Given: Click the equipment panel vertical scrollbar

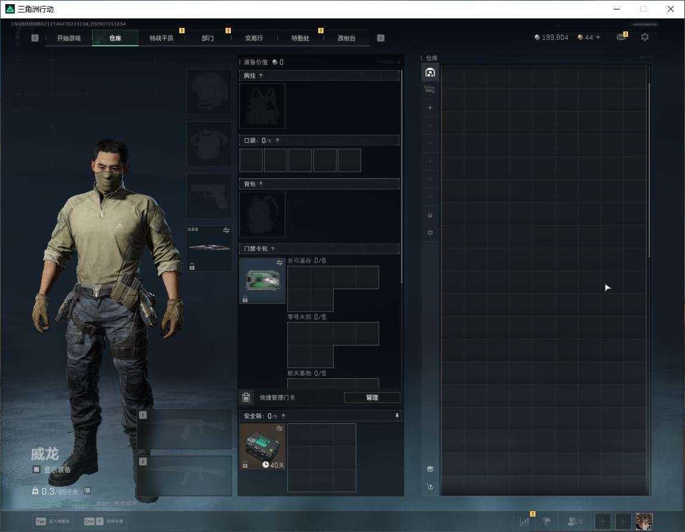Looking at the screenshot, I should click(x=401, y=175).
